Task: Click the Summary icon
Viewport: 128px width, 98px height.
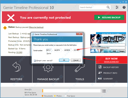Action: (x=100, y=79)
